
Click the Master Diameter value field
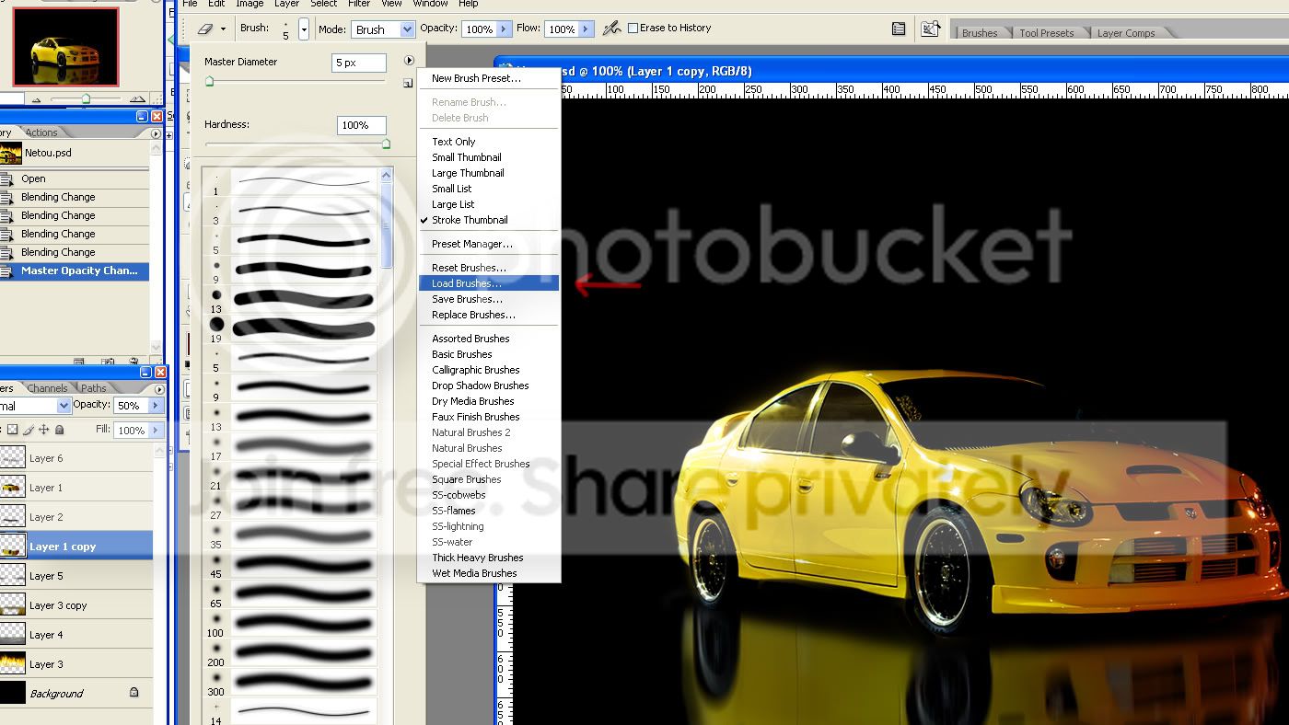pyautogui.click(x=359, y=63)
